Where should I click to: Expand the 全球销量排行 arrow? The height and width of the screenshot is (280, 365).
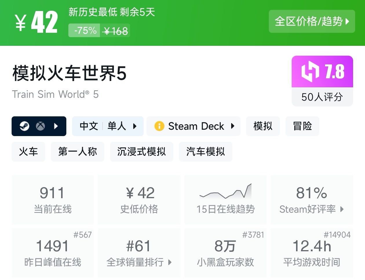[170, 262]
